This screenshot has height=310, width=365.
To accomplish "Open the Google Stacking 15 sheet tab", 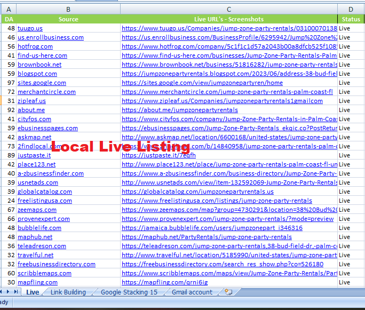I will click(x=129, y=292).
